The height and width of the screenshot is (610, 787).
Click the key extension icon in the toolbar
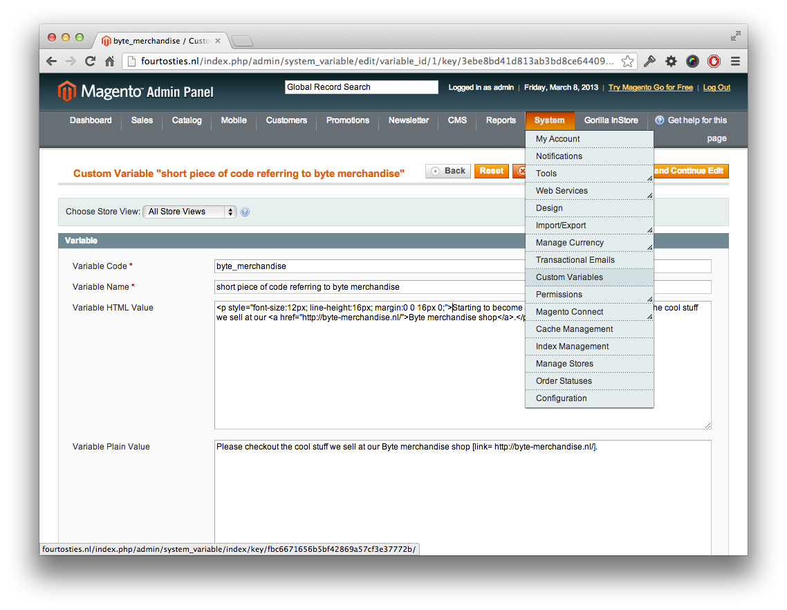(x=649, y=61)
